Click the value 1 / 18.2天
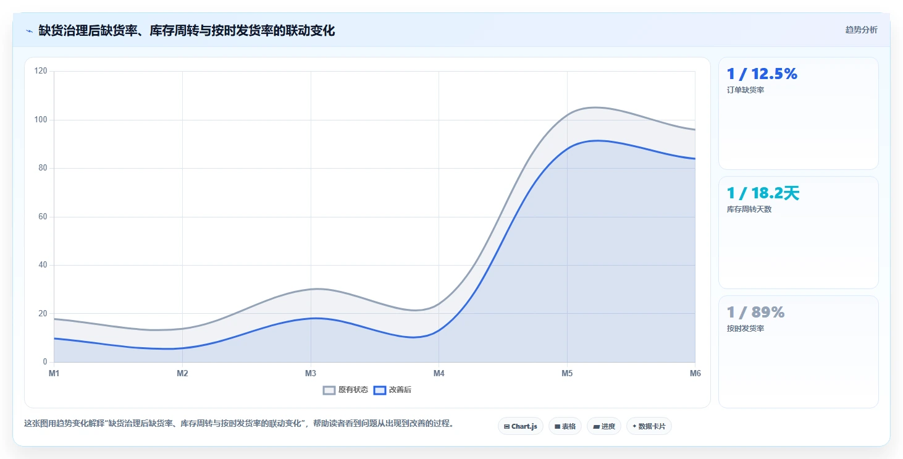This screenshot has width=903, height=459. pyautogui.click(x=763, y=193)
